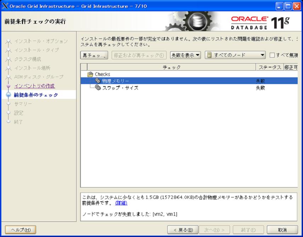Enable the すべて無視 checkbox
The image size is (303, 237).
[x=272, y=55]
